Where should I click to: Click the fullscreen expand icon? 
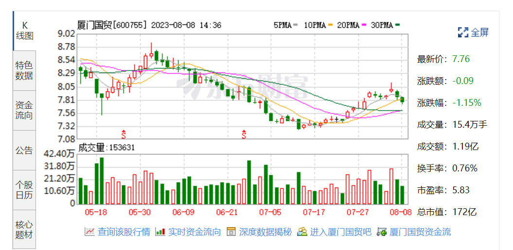(463, 33)
